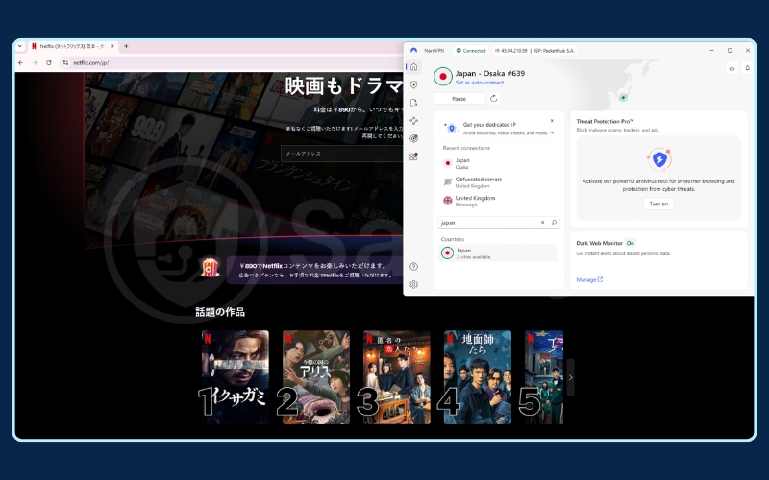Click the Threat Protection Pro shield illustration
769x480 pixels.
(658, 158)
